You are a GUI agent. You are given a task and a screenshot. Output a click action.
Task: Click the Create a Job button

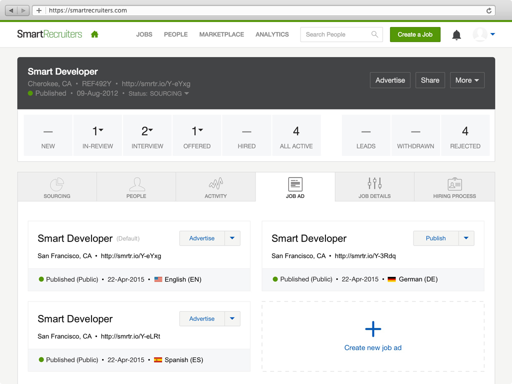pos(415,34)
